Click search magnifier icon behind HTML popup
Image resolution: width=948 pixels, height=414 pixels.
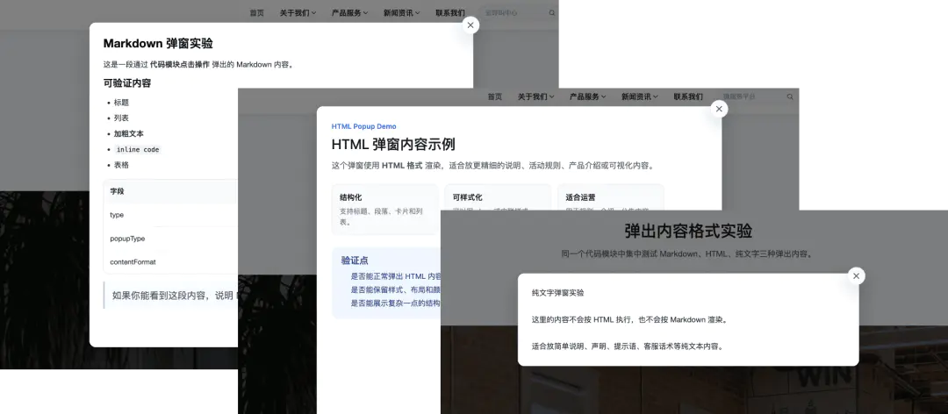coord(790,96)
